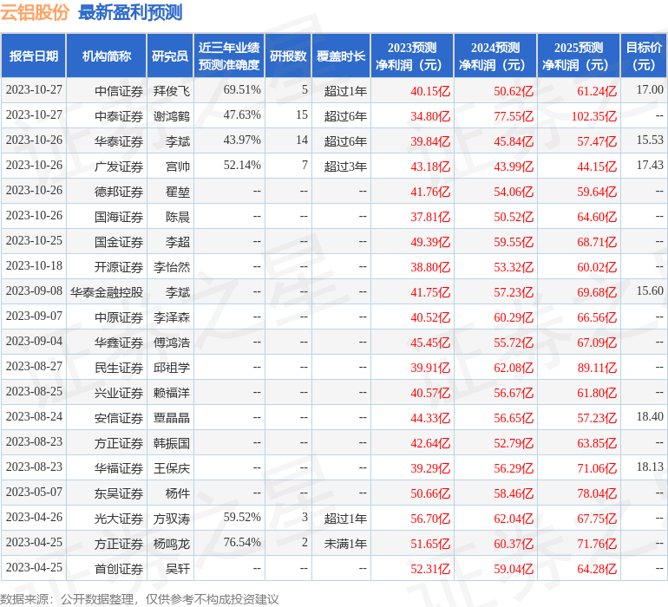
Task: Click the 近三年业绩预测准确度 header
Action: pyautogui.click(x=229, y=55)
